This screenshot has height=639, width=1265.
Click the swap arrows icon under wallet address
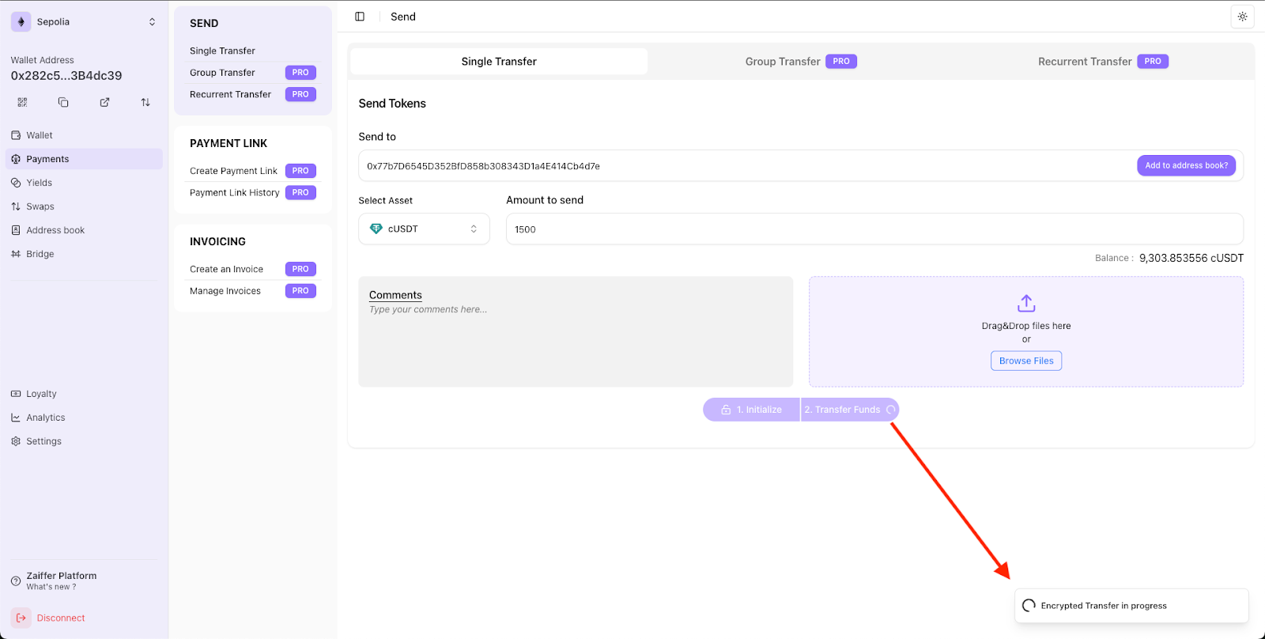[x=145, y=102]
